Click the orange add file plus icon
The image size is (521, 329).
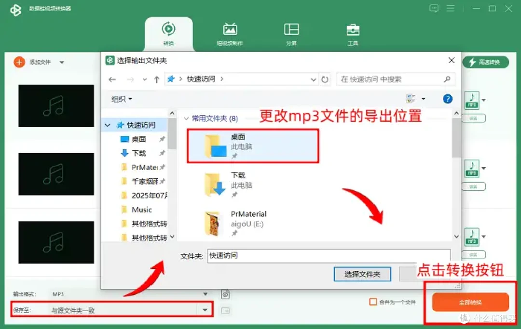click(19, 62)
